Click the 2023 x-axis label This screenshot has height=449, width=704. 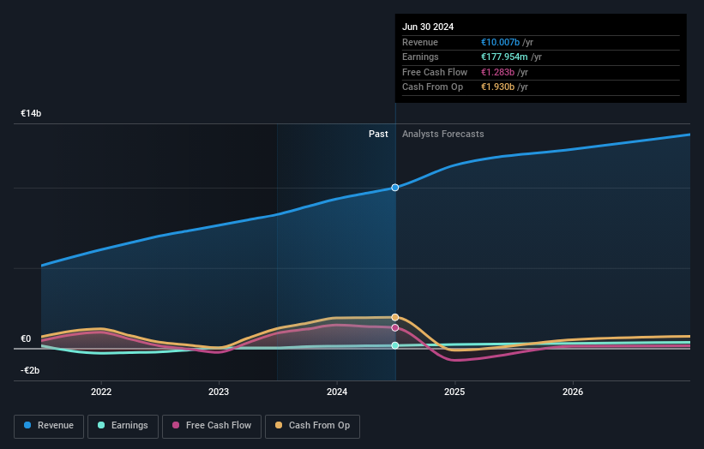(219, 392)
